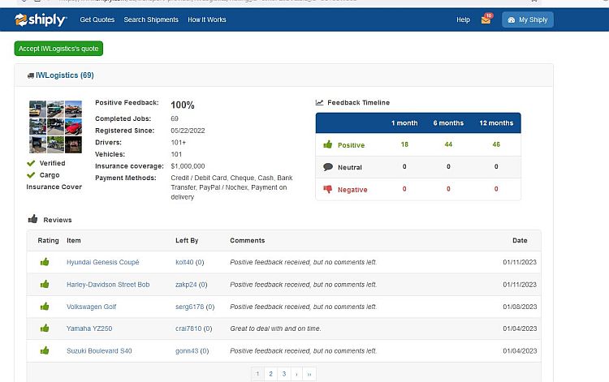Click the Item column header
Screen dimensions: 609x382
[x=74, y=240]
